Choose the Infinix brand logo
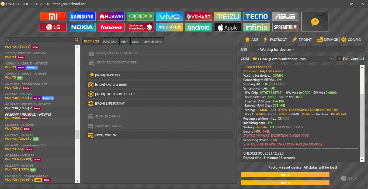 [x=256, y=27]
